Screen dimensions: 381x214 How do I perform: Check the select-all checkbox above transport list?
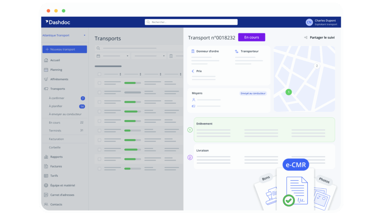tap(99, 74)
